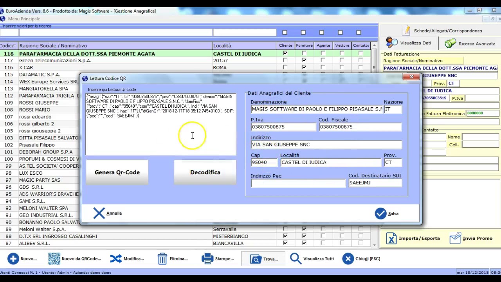Viewport: 501px width, 282px height.
Task: Click the Vettore column header
Action: 342,45
